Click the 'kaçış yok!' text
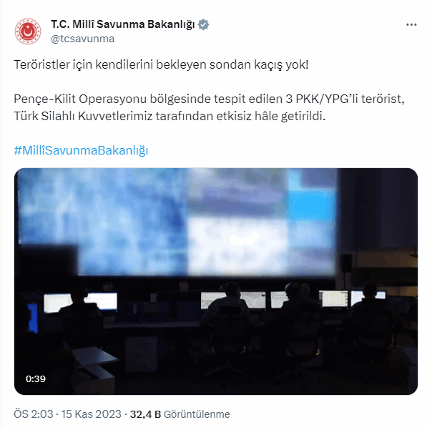Image resolution: width=427 pixels, height=430 pixels. coord(281,64)
